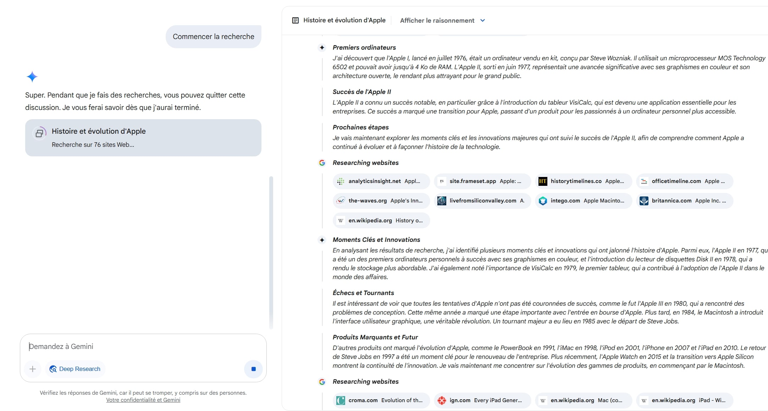
Task: Click the Moments Clés et Innovations heading
Action: click(x=376, y=240)
